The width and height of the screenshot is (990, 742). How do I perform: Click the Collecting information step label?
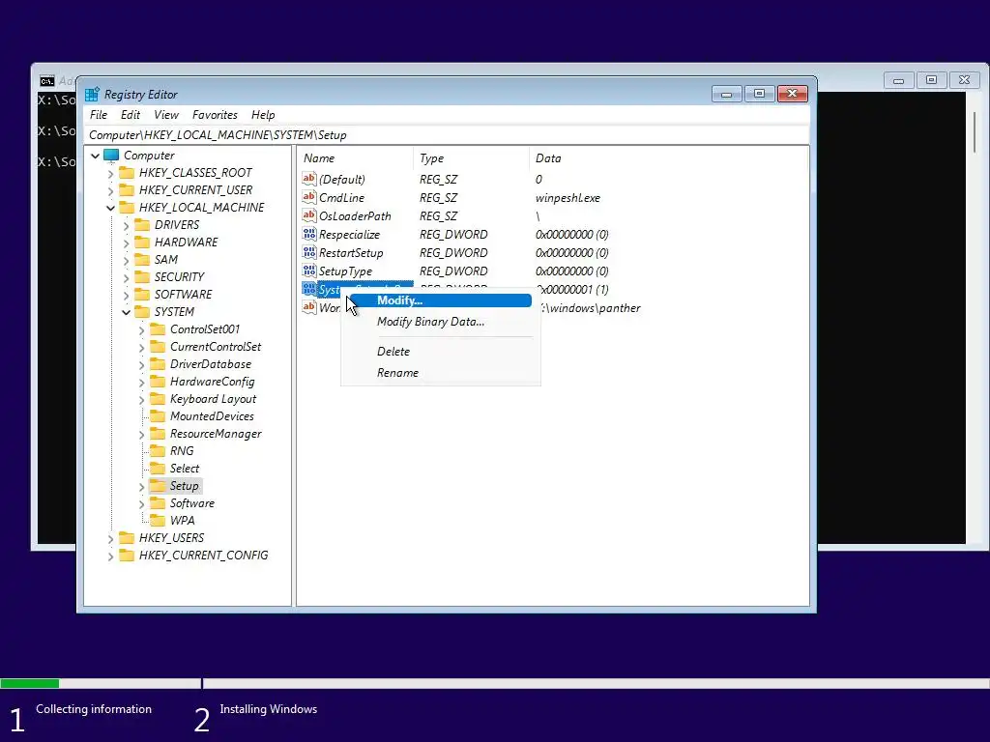(x=94, y=709)
